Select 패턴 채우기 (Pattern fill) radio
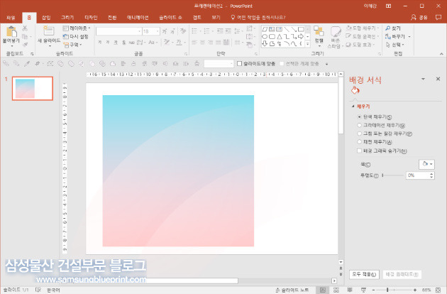The width and height of the screenshot is (447, 294). [x=359, y=141]
